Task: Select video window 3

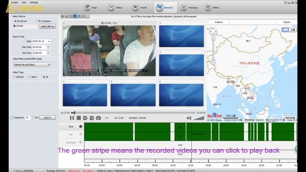Action: click(182, 65)
